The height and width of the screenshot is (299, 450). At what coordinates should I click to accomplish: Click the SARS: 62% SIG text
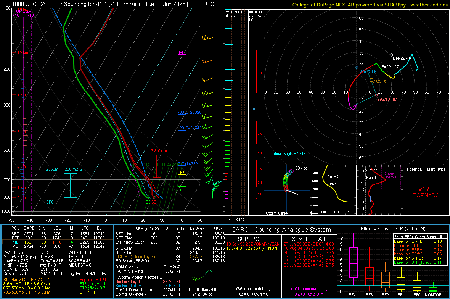[309, 295]
